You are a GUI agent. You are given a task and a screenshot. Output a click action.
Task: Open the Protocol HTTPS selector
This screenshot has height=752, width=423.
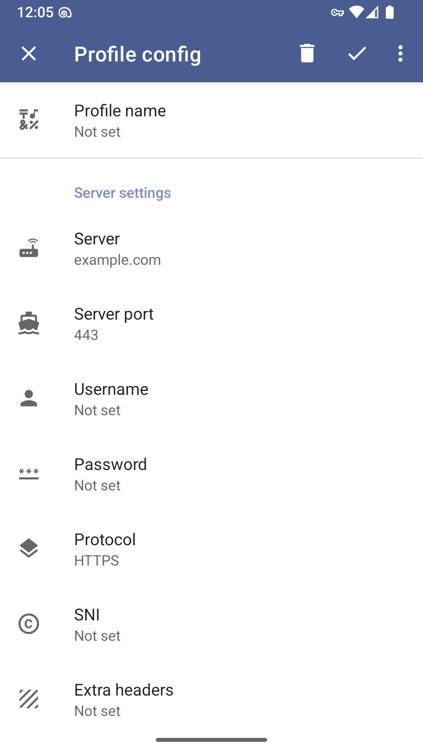point(211,549)
